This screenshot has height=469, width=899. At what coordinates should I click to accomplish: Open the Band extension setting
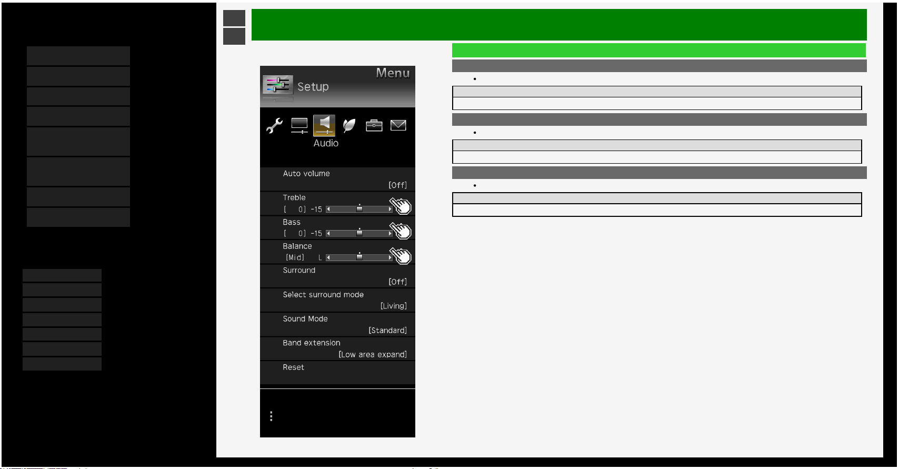pos(337,349)
